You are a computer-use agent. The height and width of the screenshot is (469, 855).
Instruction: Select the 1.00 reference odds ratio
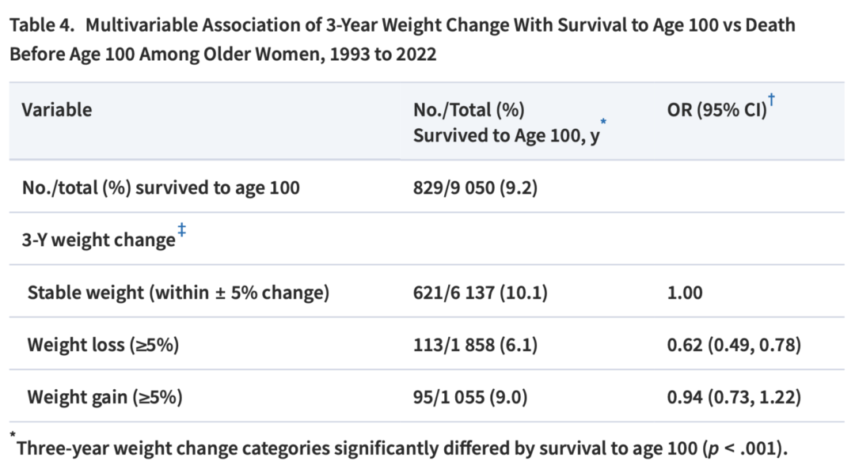pyautogui.click(x=685, y=293)
